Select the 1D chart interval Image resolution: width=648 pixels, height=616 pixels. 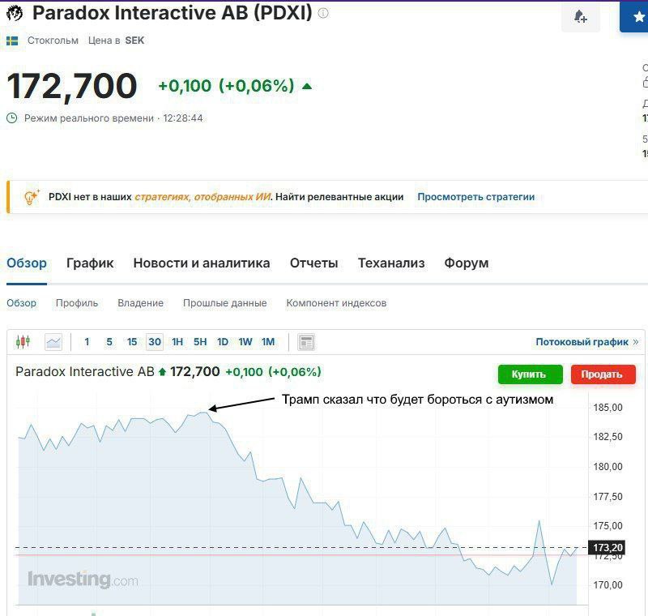223,342
